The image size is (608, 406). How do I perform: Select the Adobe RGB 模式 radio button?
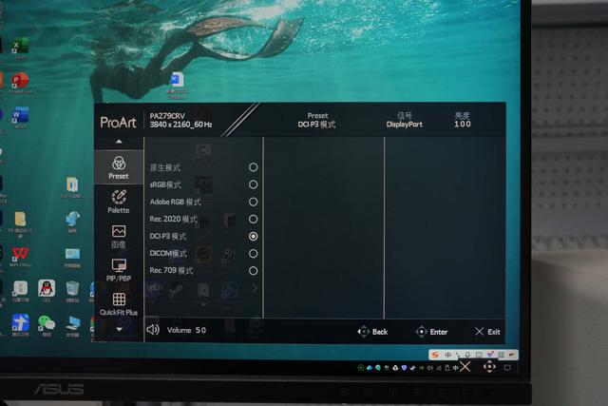point(254,202)
